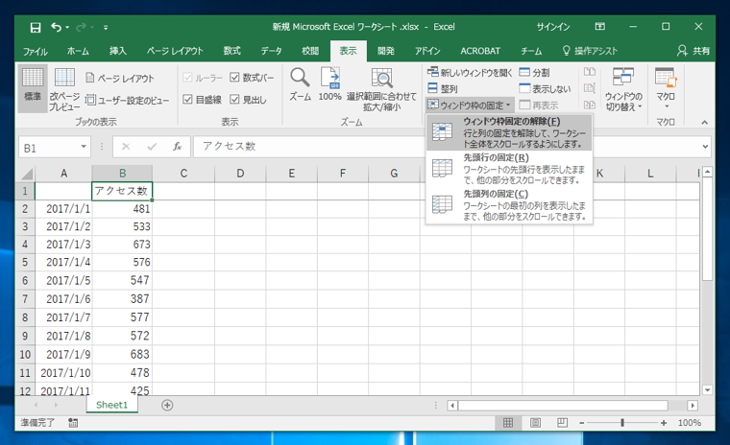Open ユーザー設定のビュー custom views
Image resolution: width=730 pixels, height=445 pixels.
click(128, 100)
